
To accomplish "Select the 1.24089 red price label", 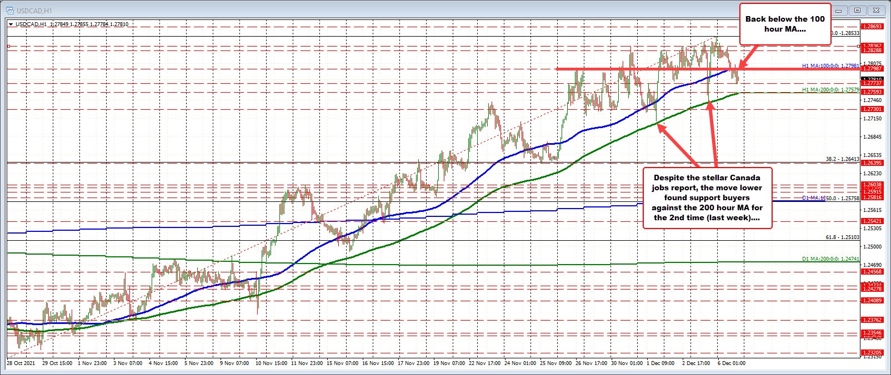I will pos(872,300).
